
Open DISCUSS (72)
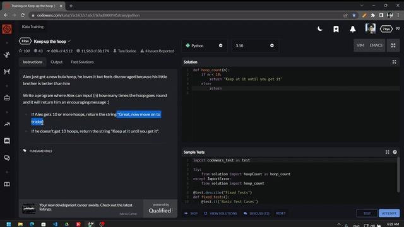tap(256, 213)
